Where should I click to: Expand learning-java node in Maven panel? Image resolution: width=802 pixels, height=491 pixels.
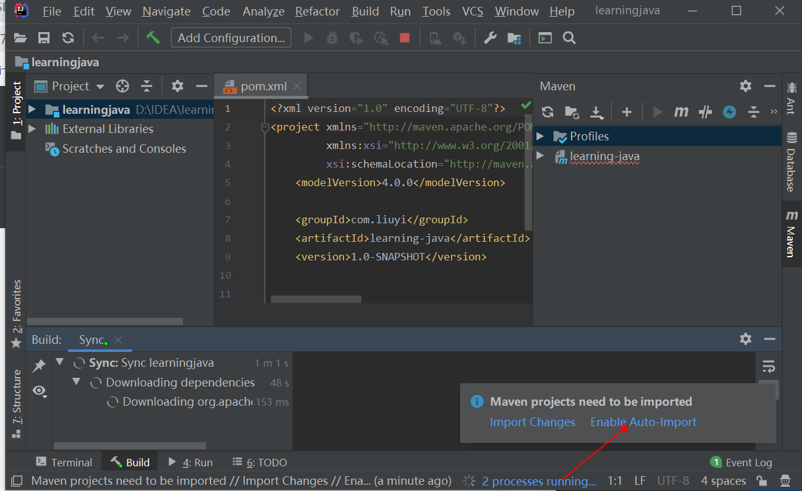point(540,156)
